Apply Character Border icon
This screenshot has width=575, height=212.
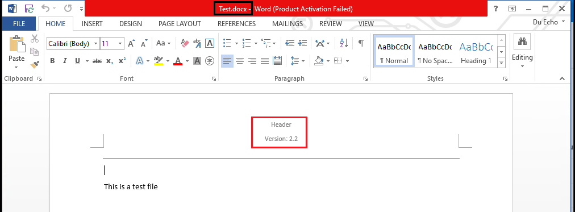click(210, 43)
